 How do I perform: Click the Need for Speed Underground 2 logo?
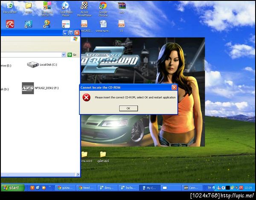(111, 60)
